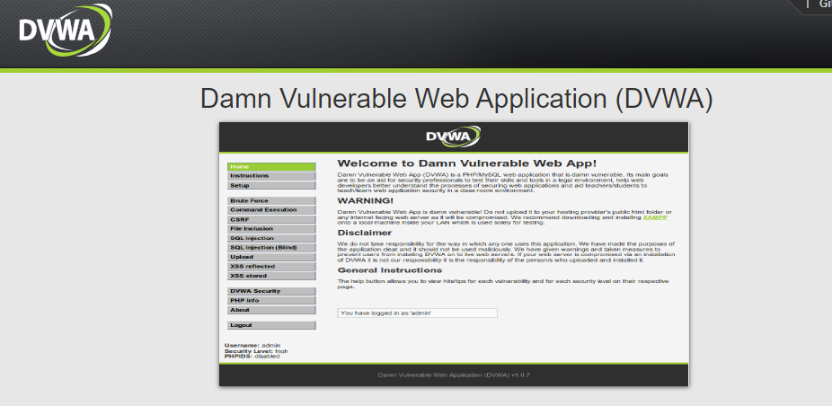
Task: Choose File Inclusion from the sidebar
Action: point(270,229)
